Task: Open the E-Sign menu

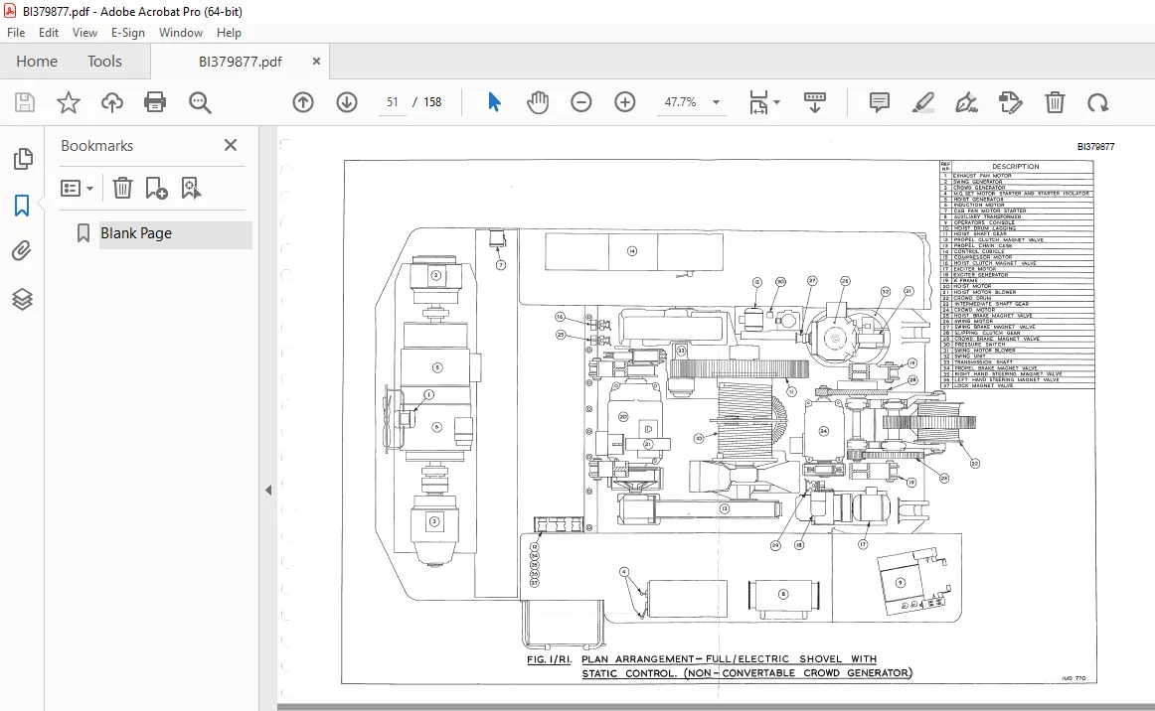Action: click(x=127, y=33)
